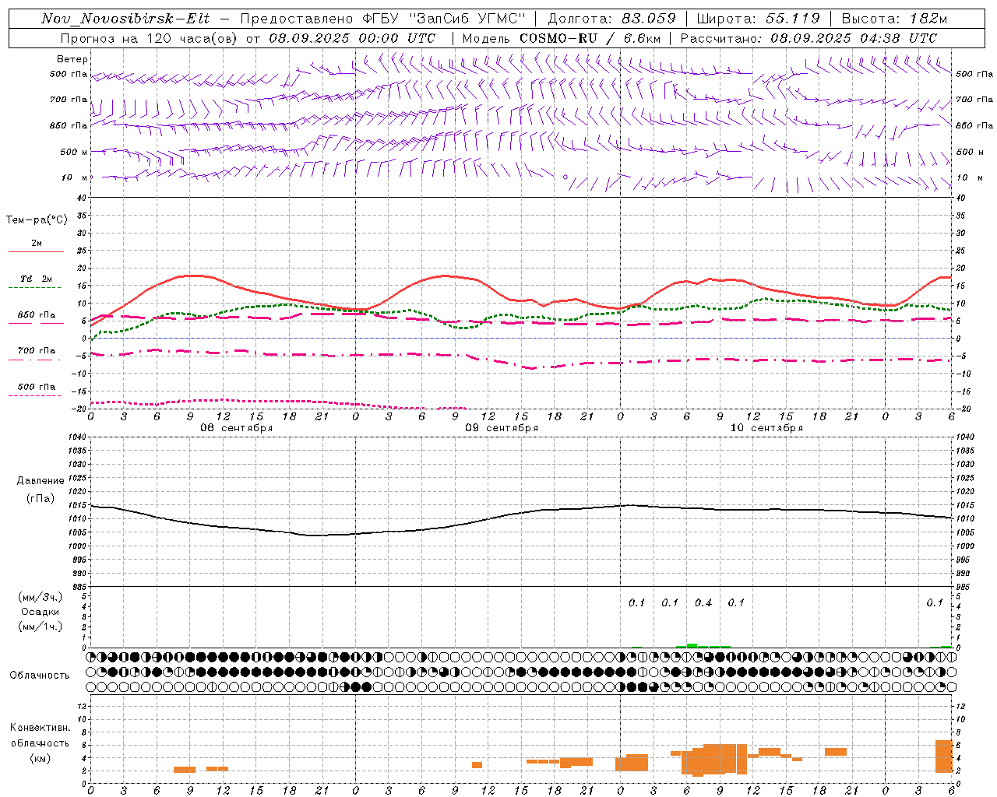The image size is (997, 797).
Task: Click the (мм/1ч.) precipitation unit label
Action: pos(41,627)
